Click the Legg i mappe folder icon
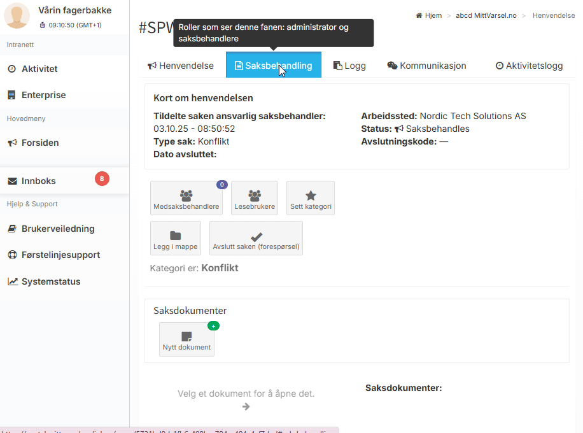This screenshot has height=433, width=583. click(x=176, y=236)
